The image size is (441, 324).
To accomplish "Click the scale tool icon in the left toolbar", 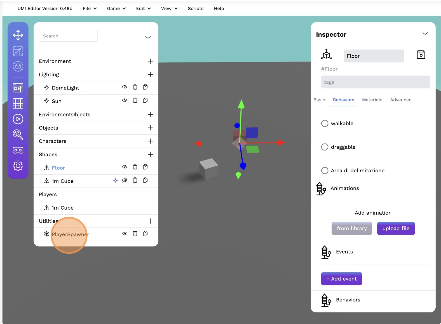I will (x=18, y=51).
